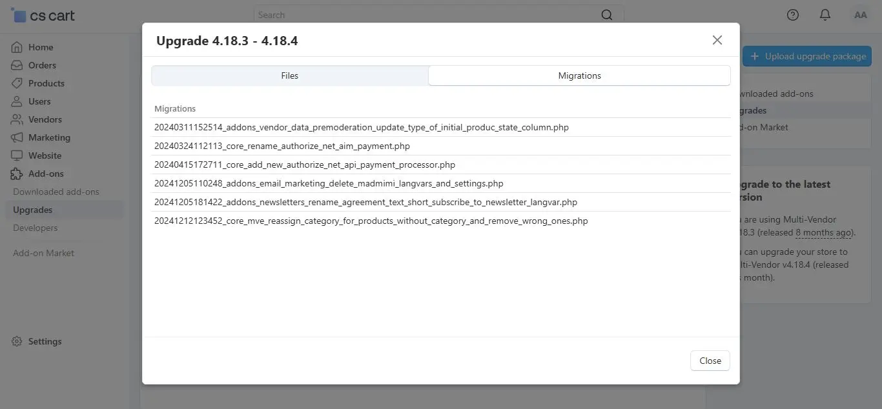Select vendor_data_premoderation migration row
Screen dimensions: 882x409
[441, 127]
